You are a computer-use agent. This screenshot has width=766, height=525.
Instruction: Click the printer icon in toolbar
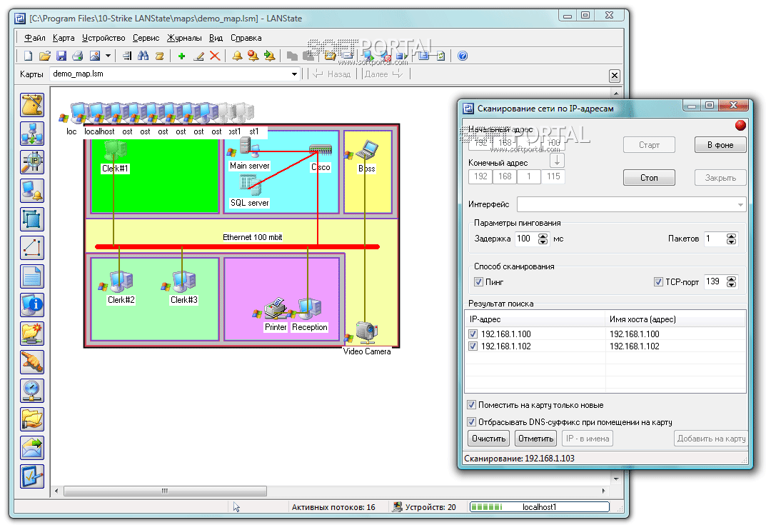(77, 56)
